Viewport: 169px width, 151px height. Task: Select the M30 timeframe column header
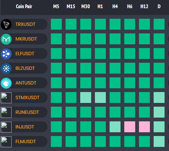point(86,6)
